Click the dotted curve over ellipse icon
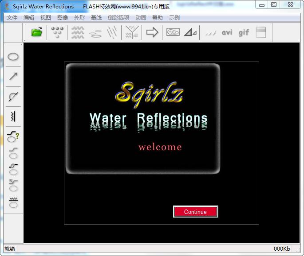The image size is (304, 256). 13,170
